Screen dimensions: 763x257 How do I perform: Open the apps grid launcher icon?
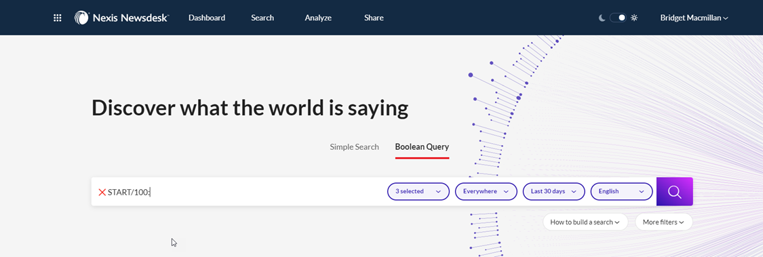pos(58,18)
